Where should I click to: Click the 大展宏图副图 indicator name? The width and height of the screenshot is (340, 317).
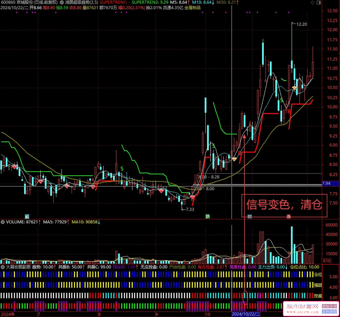pyautogui.click(x=18, y=267)
